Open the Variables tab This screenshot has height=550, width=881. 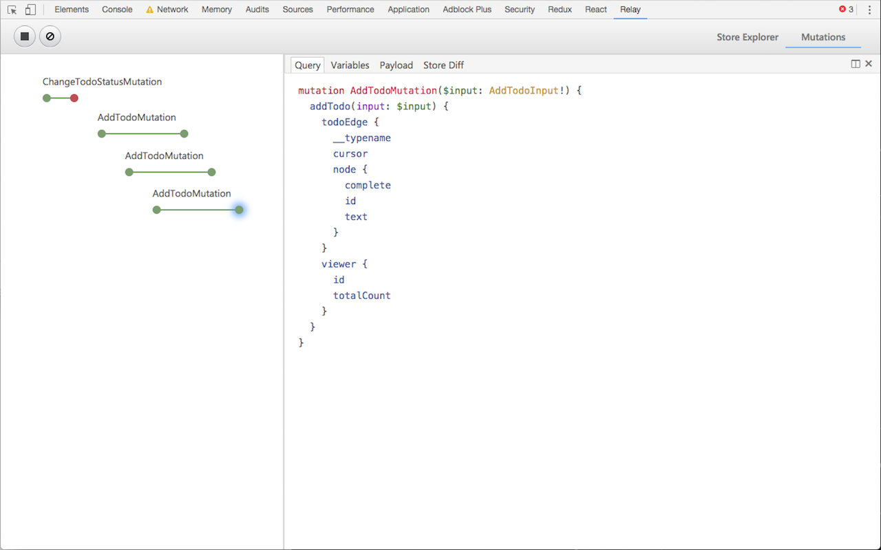pyautogui.click(x=350, y=65)
